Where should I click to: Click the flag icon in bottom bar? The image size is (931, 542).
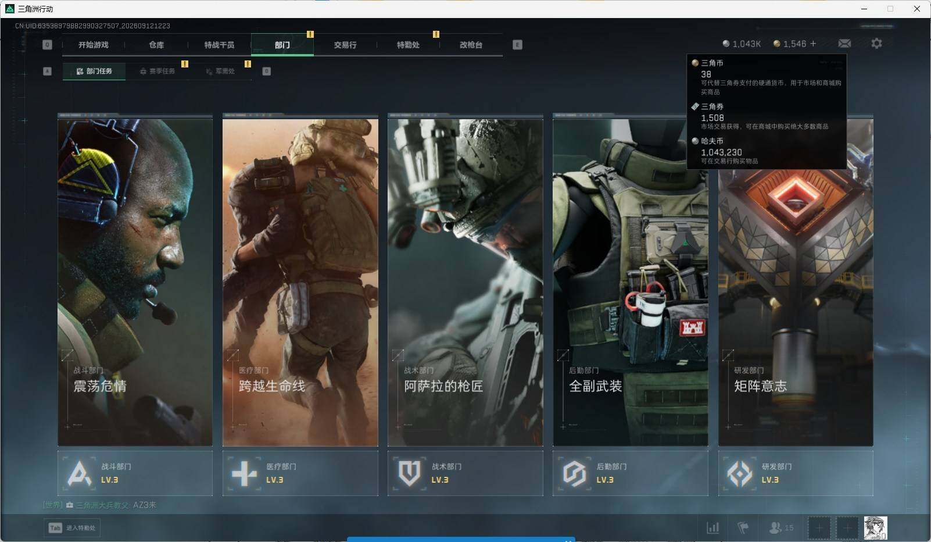(743, 528)
